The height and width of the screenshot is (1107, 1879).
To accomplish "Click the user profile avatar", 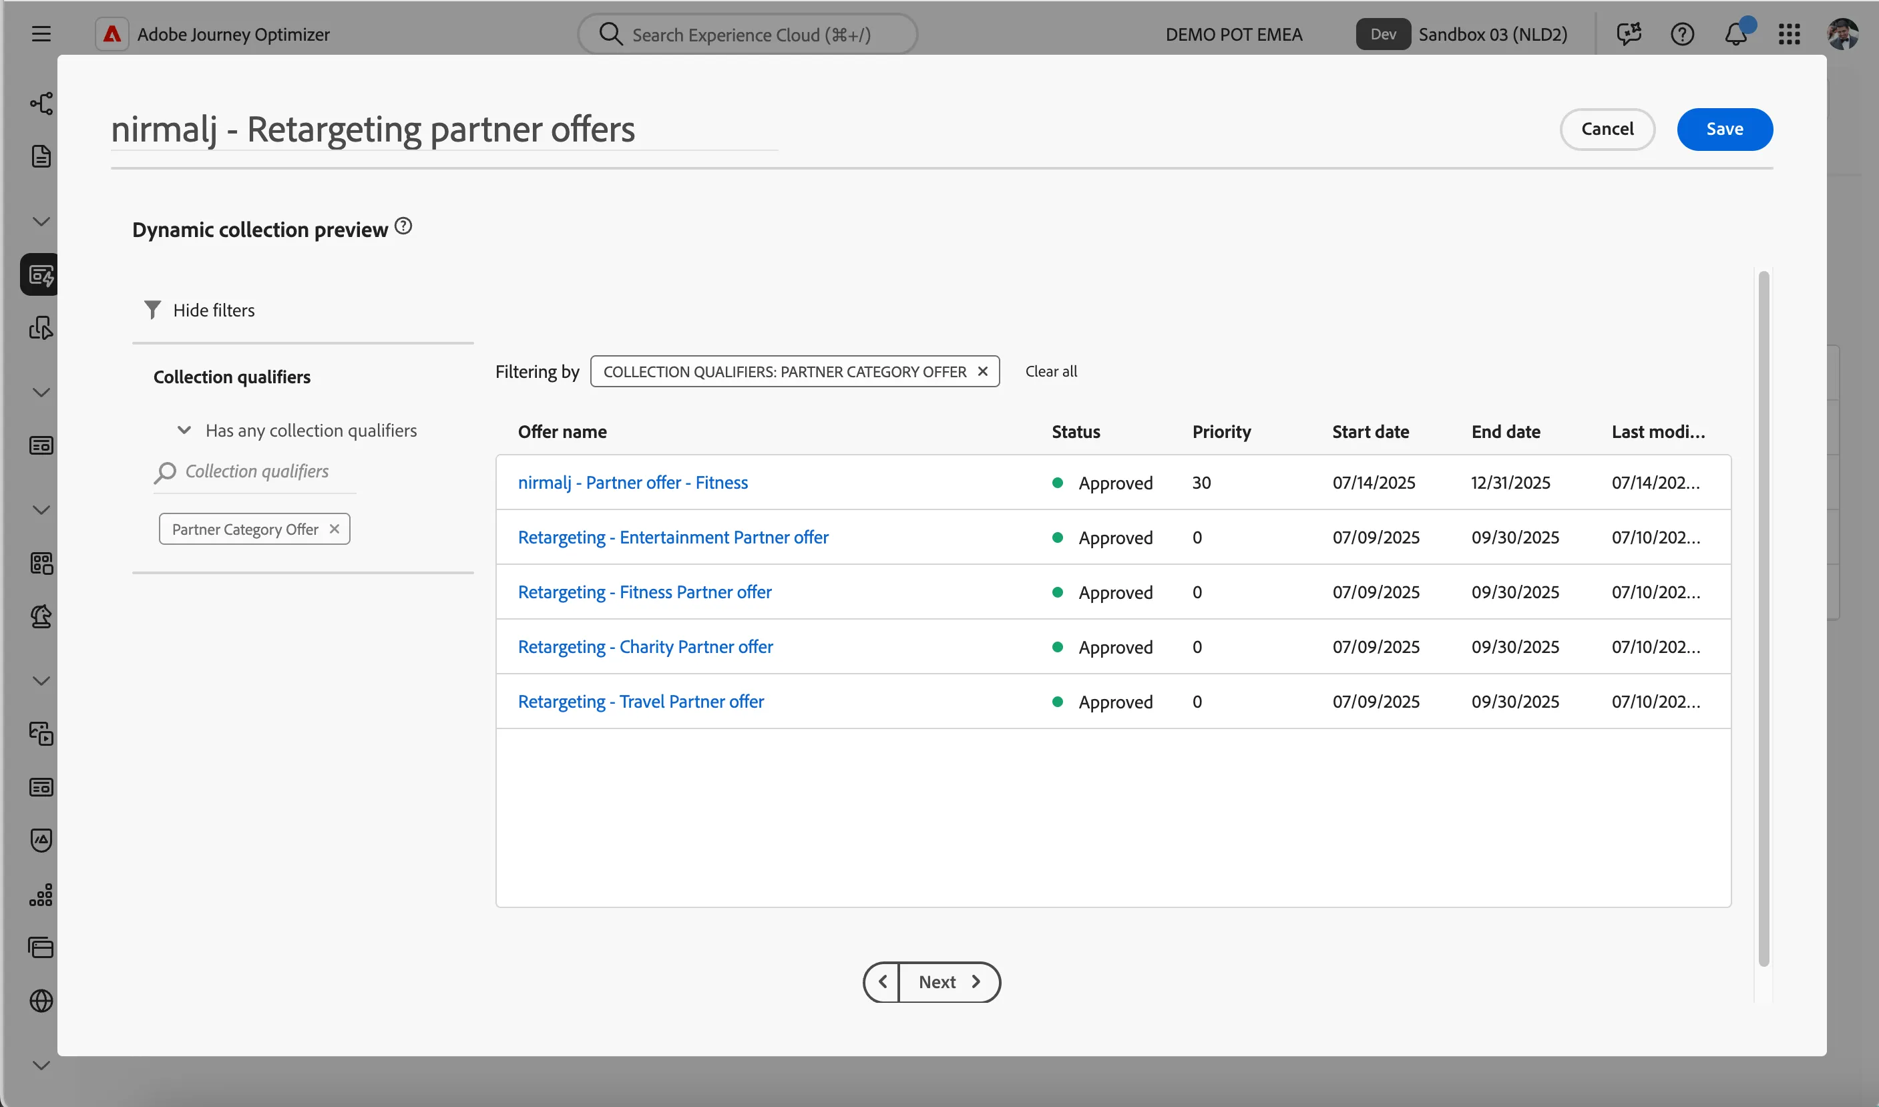I will pyautogui.click(x=1842, y=34).
